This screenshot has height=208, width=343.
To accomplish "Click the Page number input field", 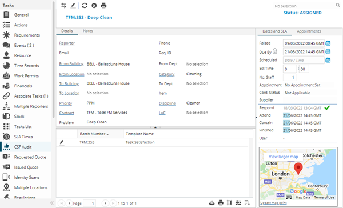I will point(90,203).
